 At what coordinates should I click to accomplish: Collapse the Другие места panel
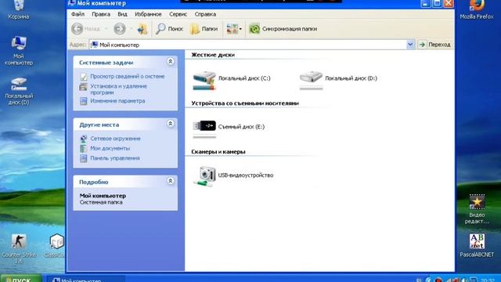click(x=171, y=124)
